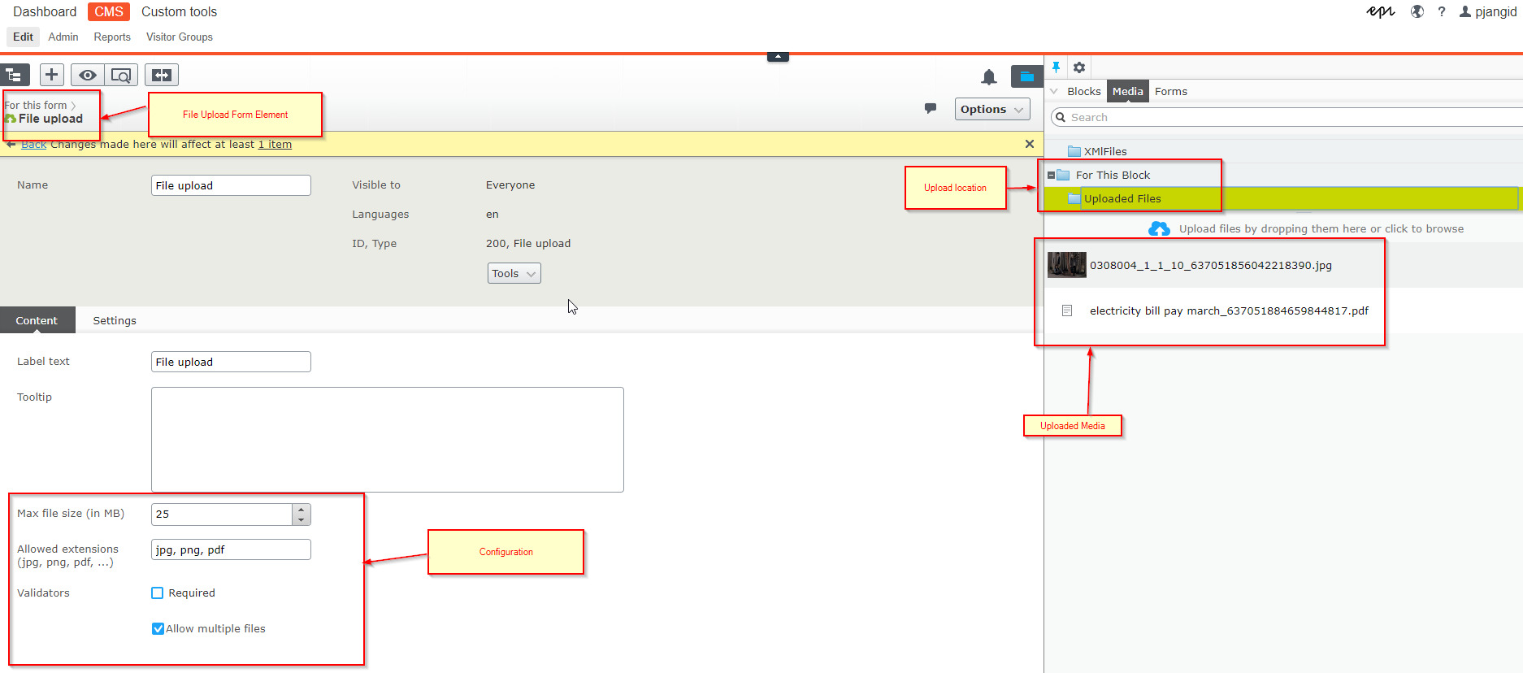
Task: Click the Allowed extensions input field
Action: (231, 550)
